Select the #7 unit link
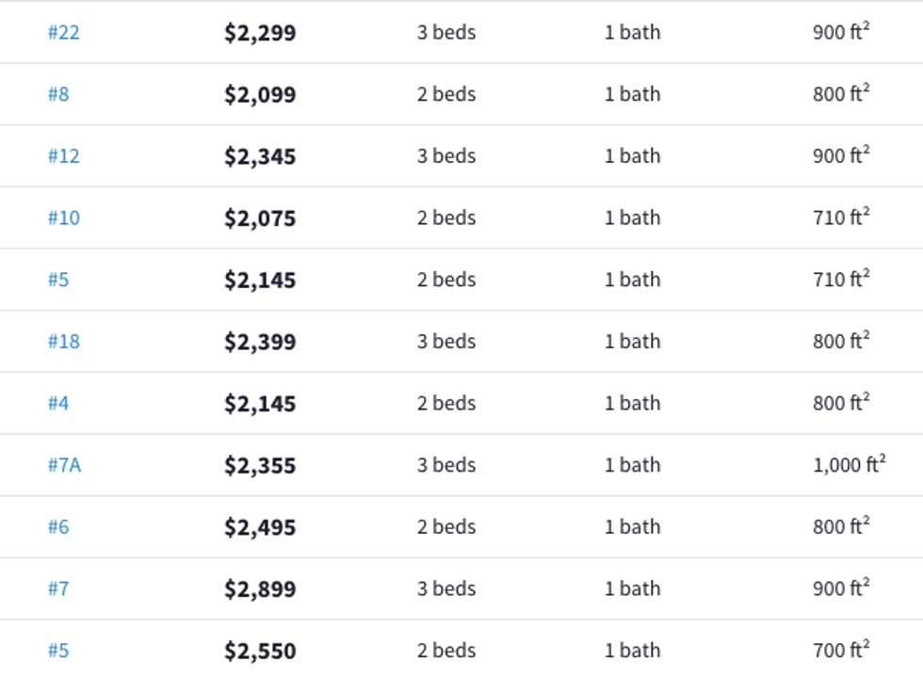 [58, 589]
